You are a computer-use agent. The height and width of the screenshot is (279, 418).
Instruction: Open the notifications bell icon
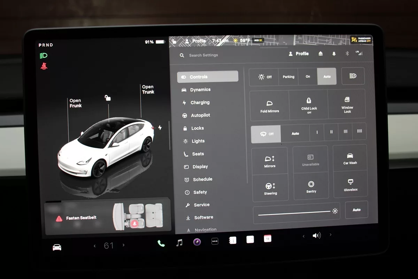pyautogui.click(x=334, y=54)
